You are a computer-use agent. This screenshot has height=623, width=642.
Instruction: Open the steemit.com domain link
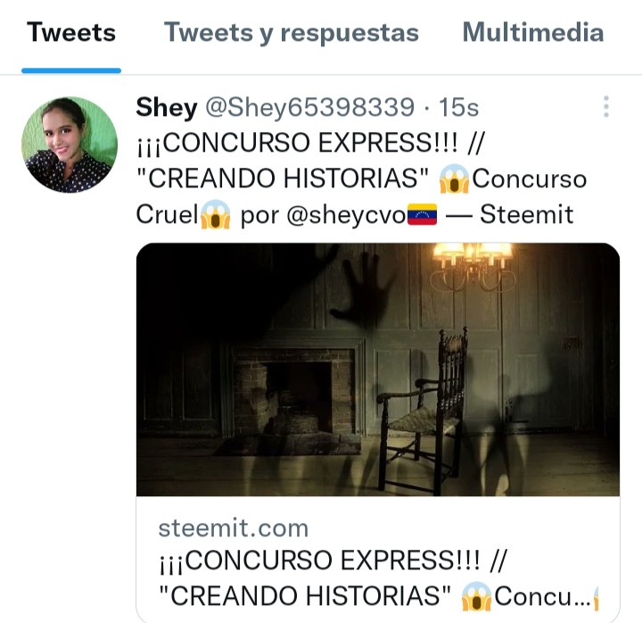click(234, 527)
